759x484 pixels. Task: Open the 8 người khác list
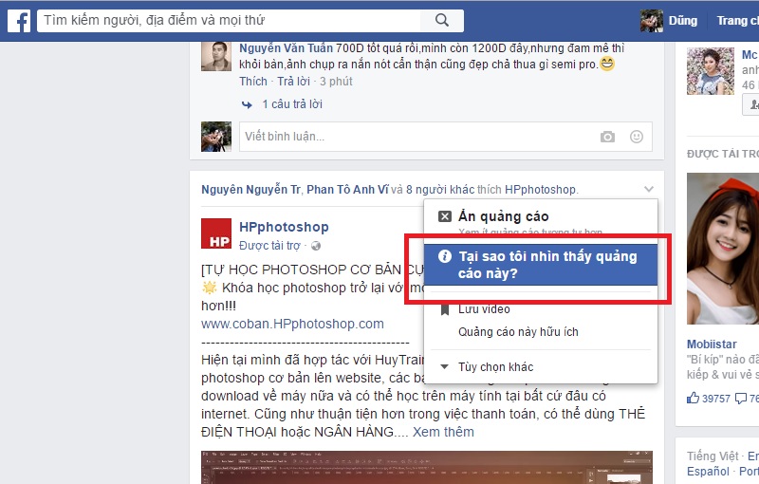(440, 189)
